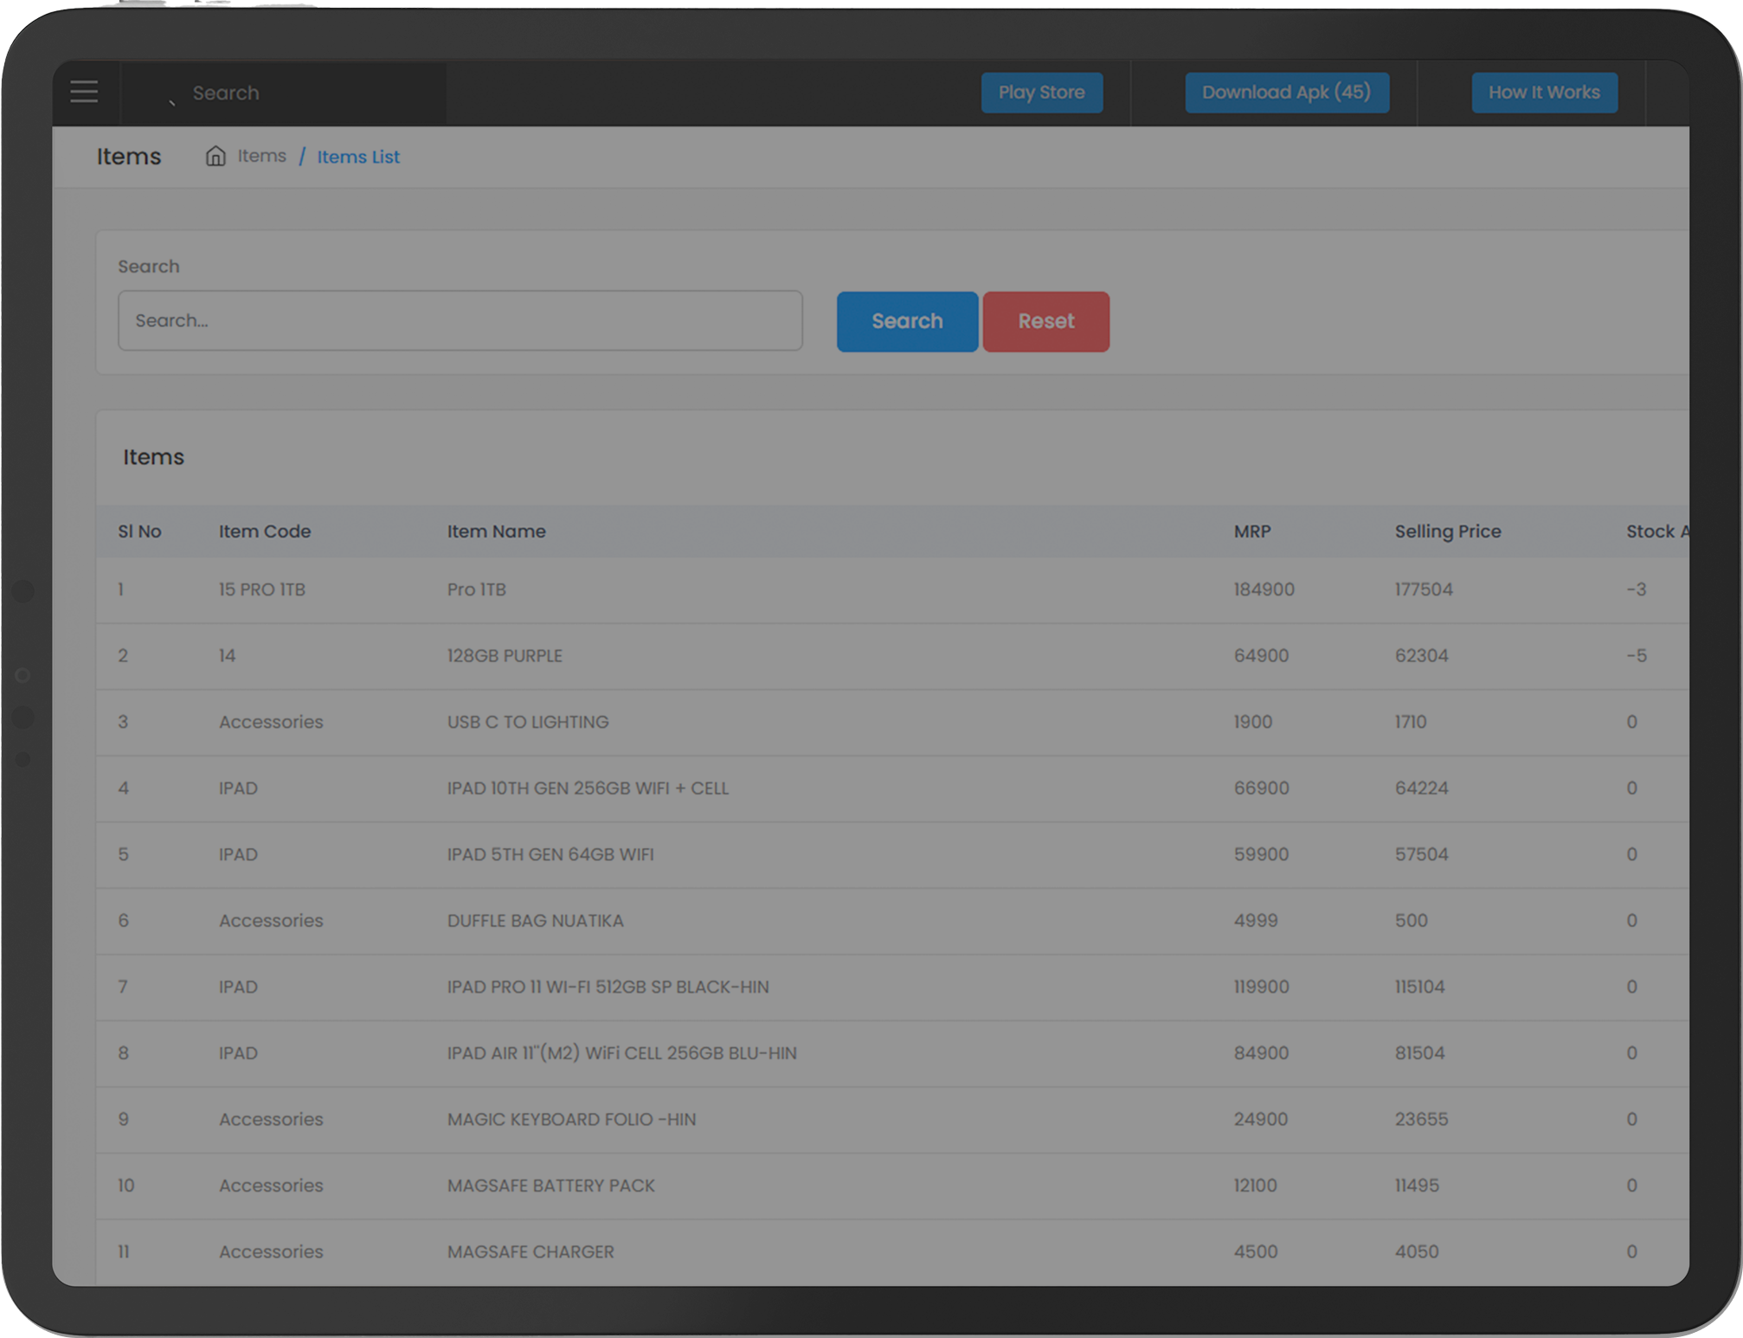Open How It Works button
Image resolution: width=1743 pixels, height=1338 pixels.
tap(1543, 93)
